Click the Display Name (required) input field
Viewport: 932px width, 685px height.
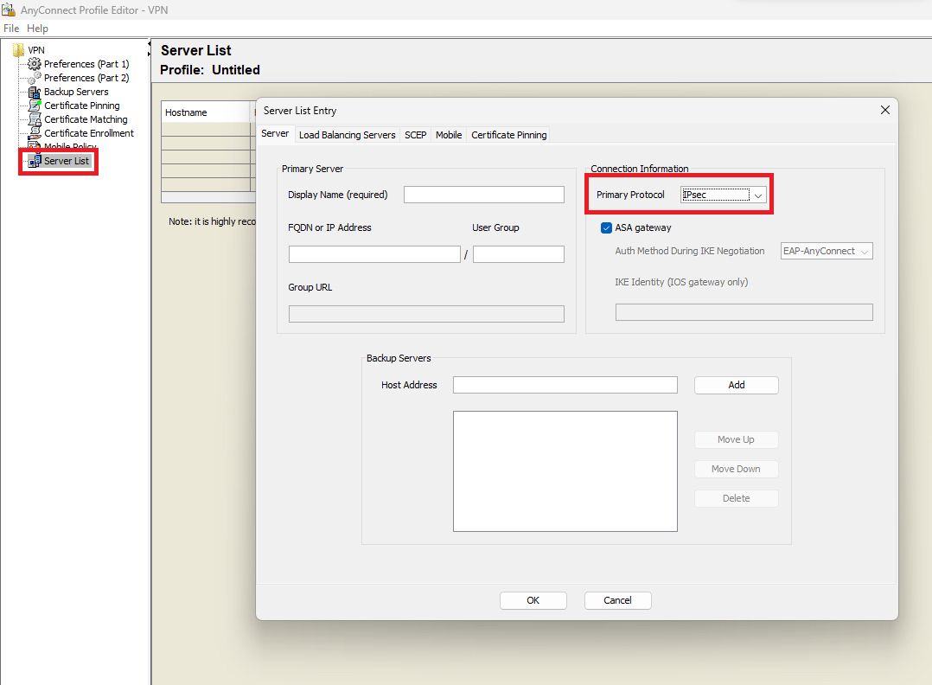click(x=483, y=195)
